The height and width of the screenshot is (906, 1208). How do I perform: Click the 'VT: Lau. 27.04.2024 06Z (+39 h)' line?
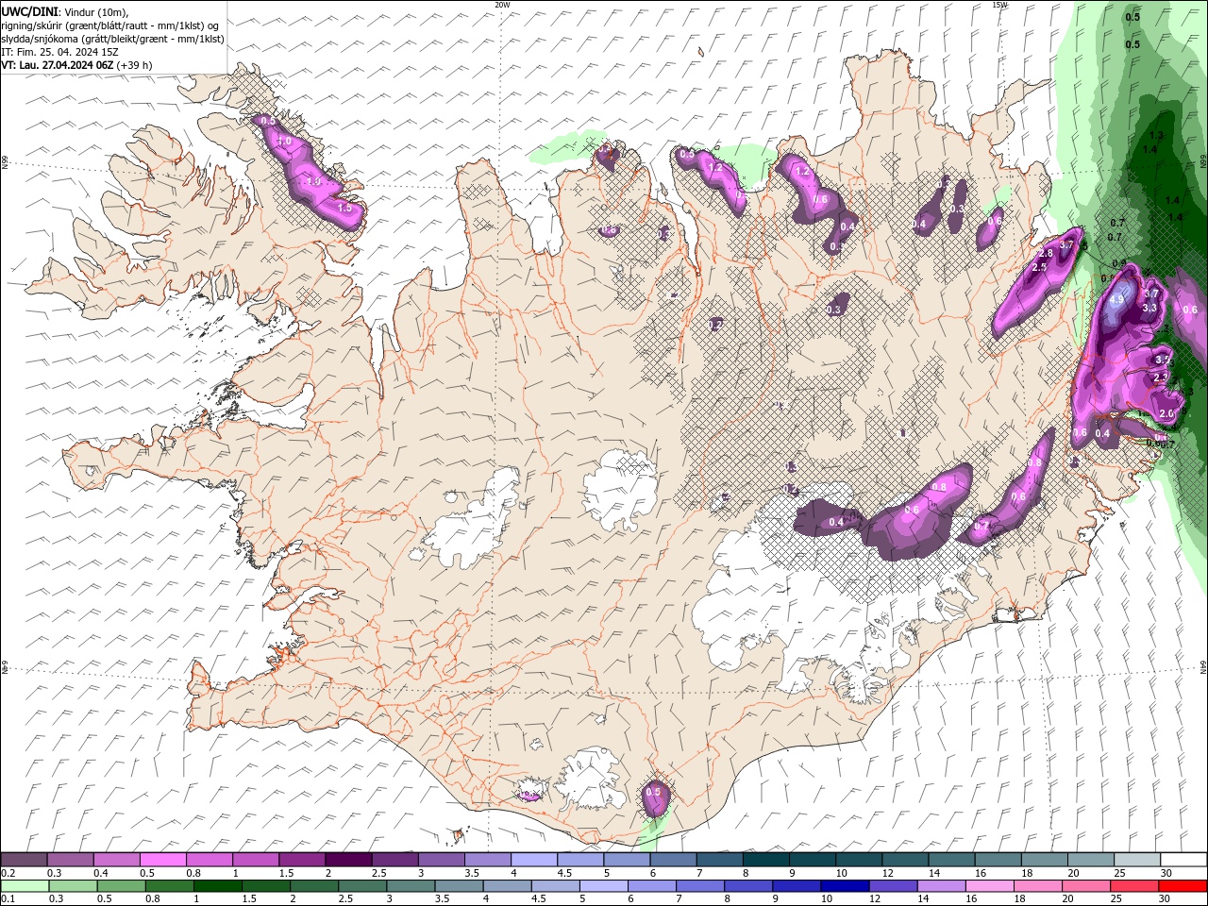[x=76, y=65]
